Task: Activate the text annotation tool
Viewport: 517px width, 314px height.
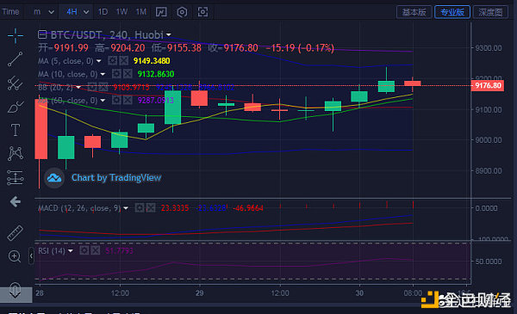Action: tap(16, 130)
